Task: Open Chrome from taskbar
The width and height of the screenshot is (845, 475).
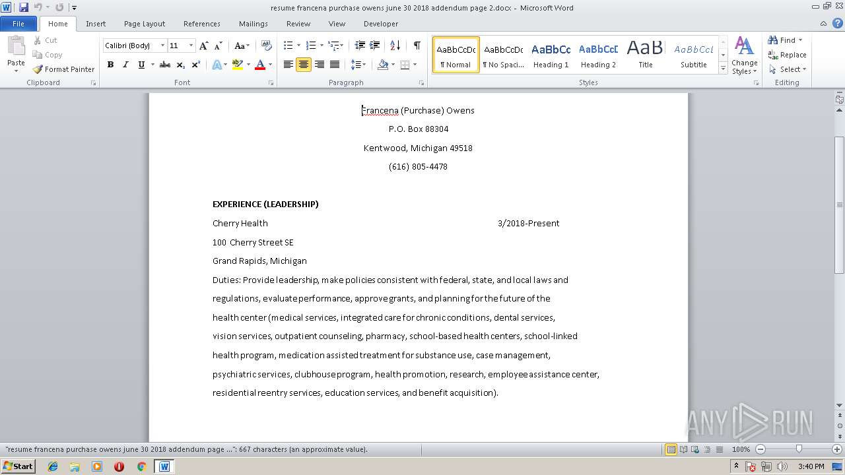Action: [x=141, y=466]
